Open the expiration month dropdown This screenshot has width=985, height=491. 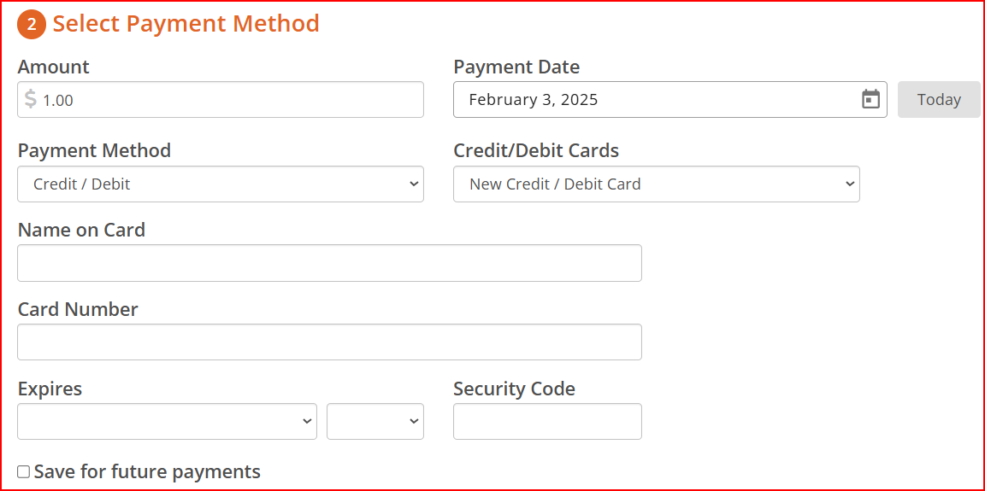click(x=167, y=421)
